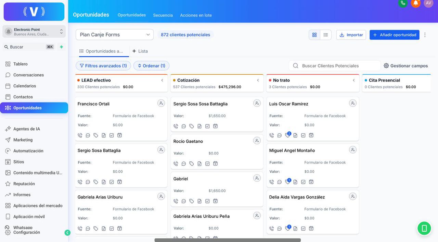
Task: Open the three-dot more options menu
Action: click(425, 35)
